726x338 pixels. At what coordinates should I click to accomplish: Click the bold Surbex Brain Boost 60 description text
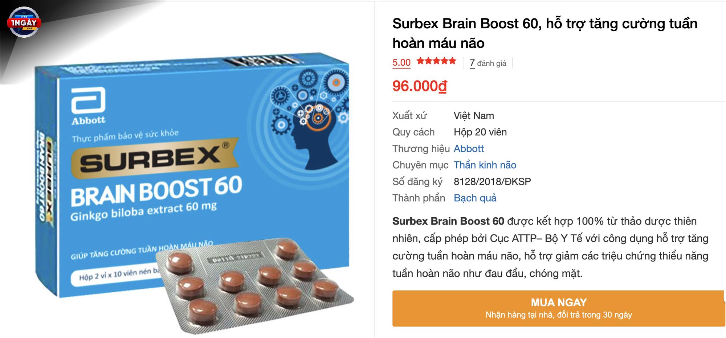tap(448, 221)
